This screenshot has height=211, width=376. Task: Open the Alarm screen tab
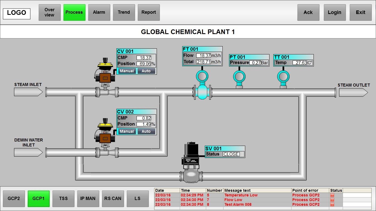tap(99, 12)
